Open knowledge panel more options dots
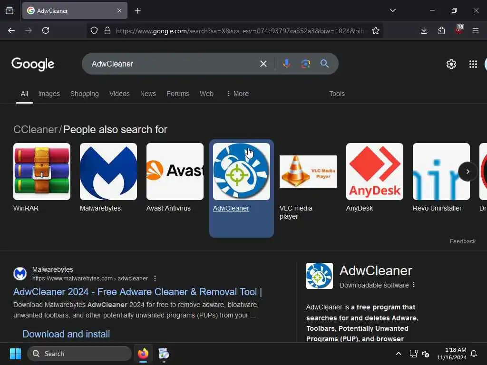This screenshot has height=365, width=487. pos(414,285)
